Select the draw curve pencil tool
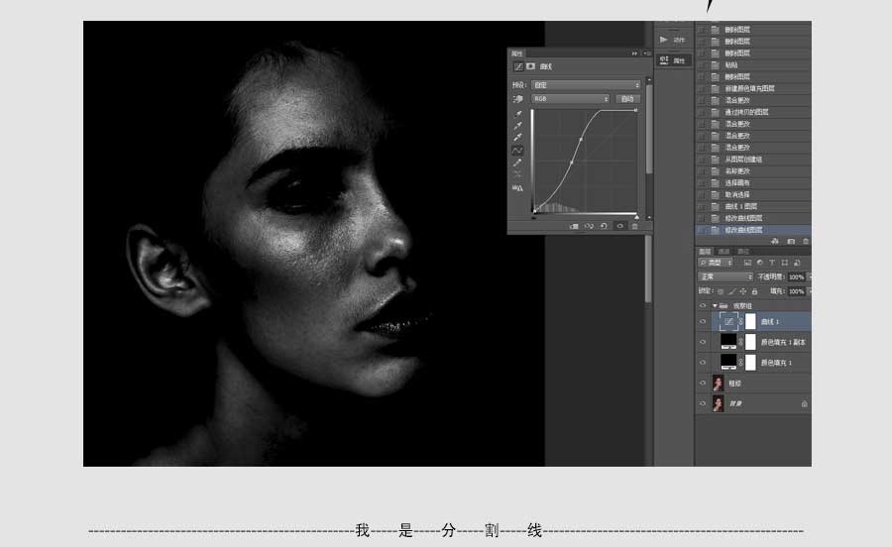 tap(517, 163)
